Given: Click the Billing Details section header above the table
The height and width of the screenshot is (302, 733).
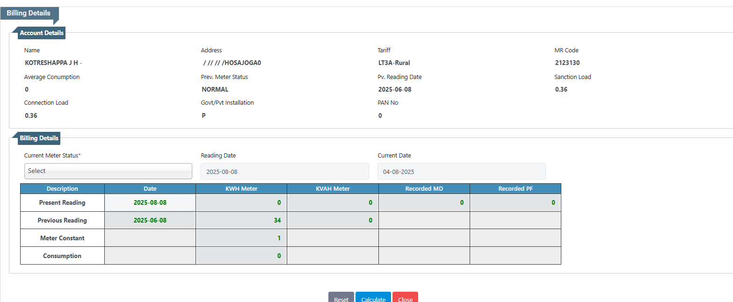Looking at the screenshot, I should click(x=39, y=138).
